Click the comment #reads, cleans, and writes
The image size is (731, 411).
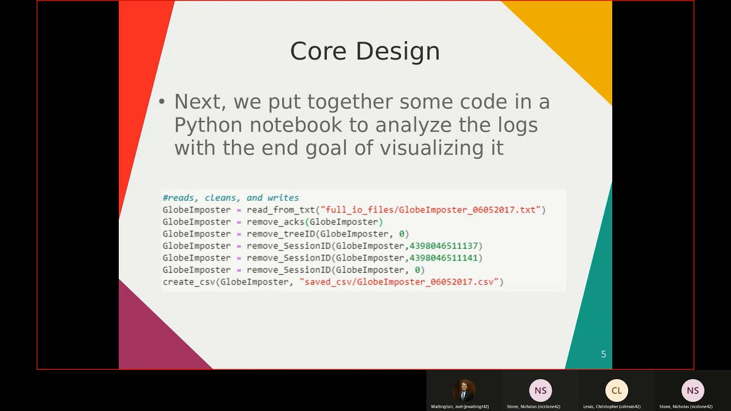tap(231, 198)
